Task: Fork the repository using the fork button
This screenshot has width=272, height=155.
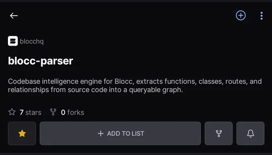Action: [x=218, y=133]
